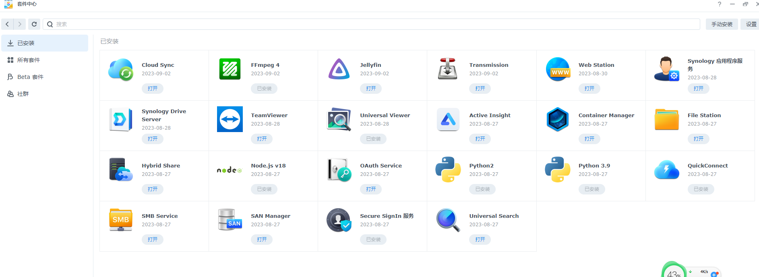Select 社群 in the sidebar
The height and width of the screenshot is (277, 759).
[23, 94]
